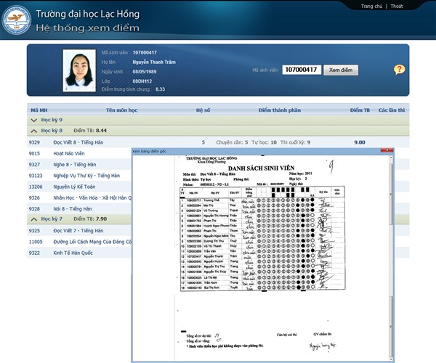Select the Hoạt Náo Viên course row
Screen dimensions: 436x363
(x=69, y=154)
